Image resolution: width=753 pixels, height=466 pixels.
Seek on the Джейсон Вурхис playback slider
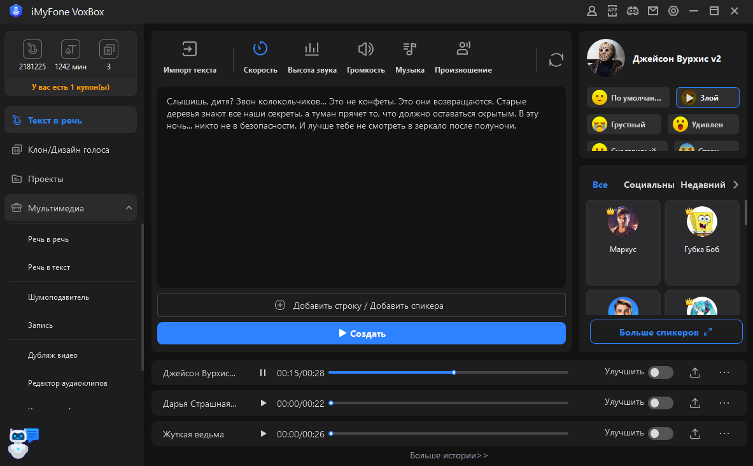pos(509,372)
